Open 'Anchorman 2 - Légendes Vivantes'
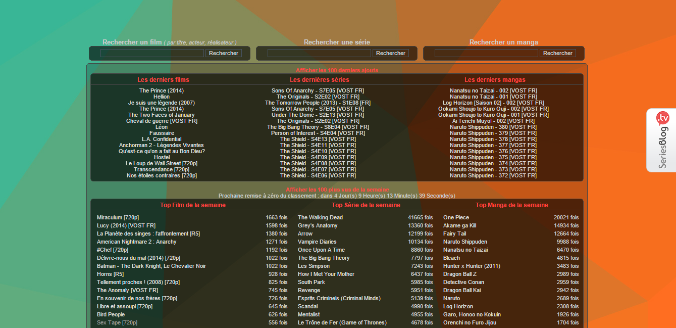The height and width of the screenshot is (328, 676). tap(162, 145)
